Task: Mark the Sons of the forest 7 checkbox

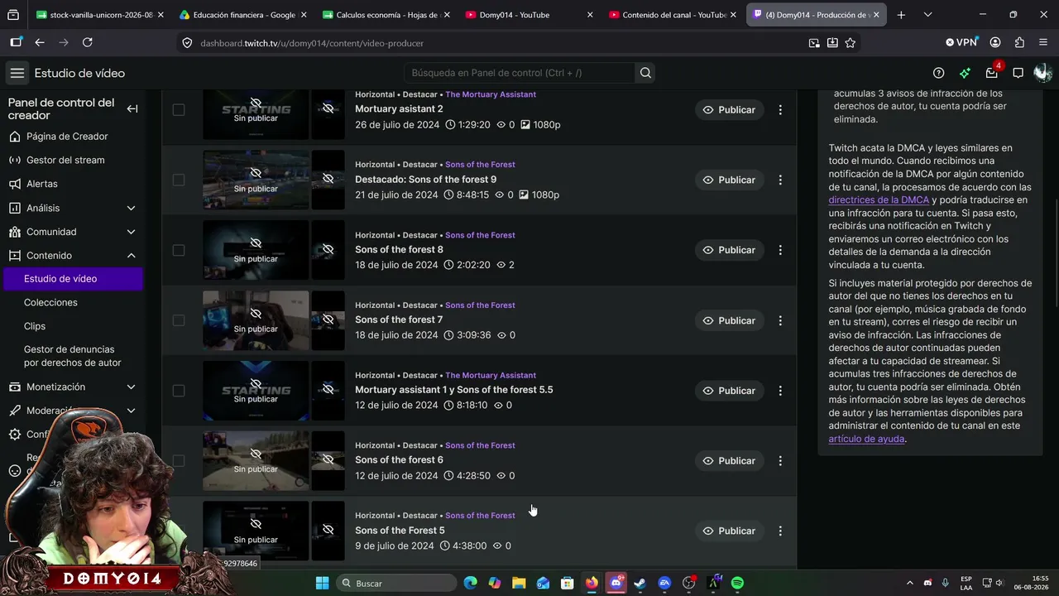Action: tap(179, 320)
